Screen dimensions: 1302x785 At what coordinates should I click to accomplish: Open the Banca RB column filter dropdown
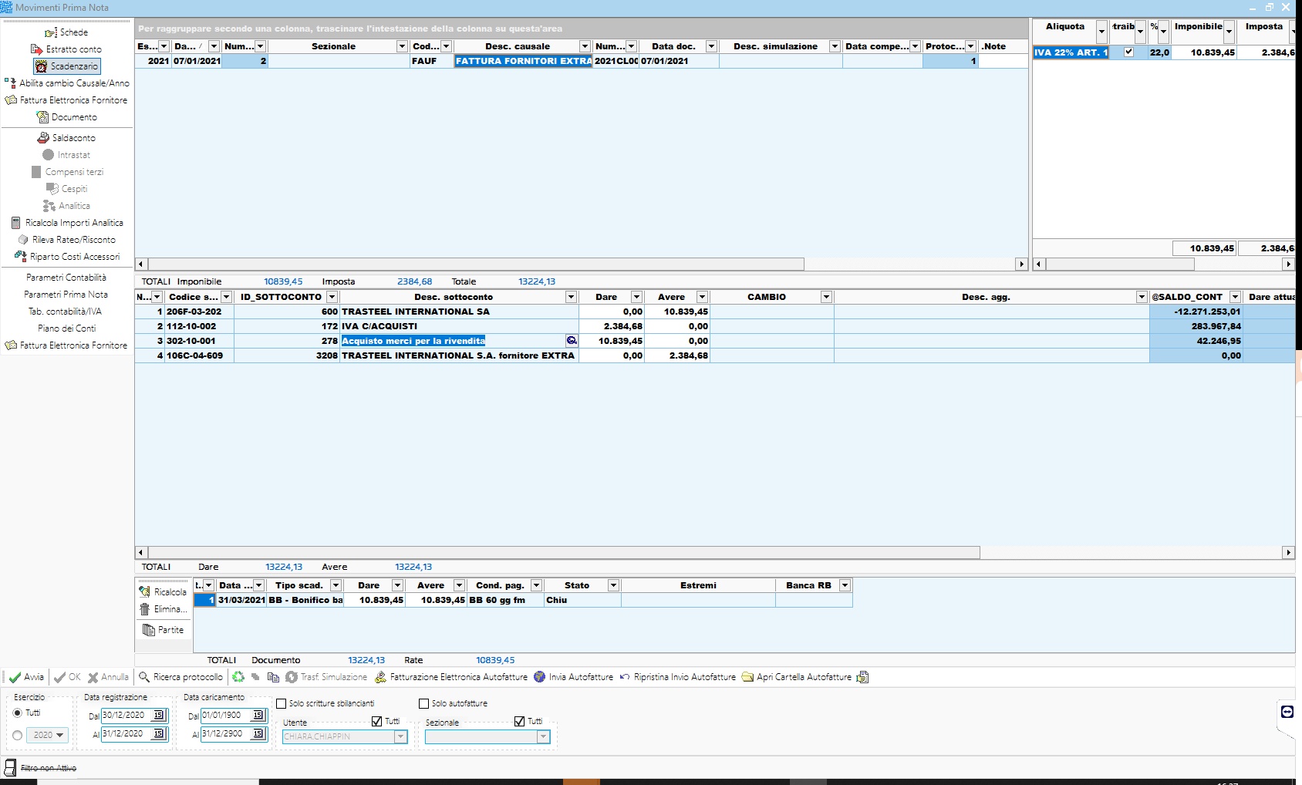[x=845, y=585]
